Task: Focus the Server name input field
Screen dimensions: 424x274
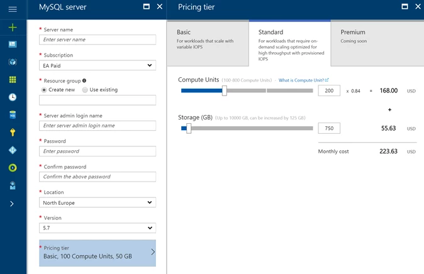Action: click(x=98, y=40)
